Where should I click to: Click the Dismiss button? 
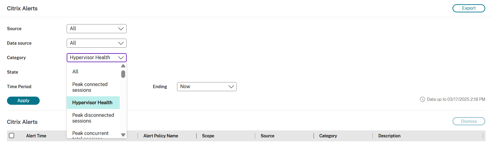[x=469, y=121]
